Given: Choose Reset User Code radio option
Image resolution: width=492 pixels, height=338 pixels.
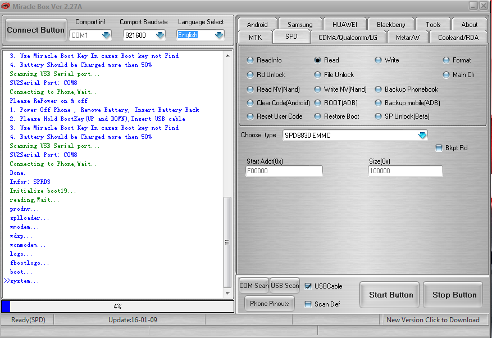Looking at the screenshot, I should coord(250,116).
